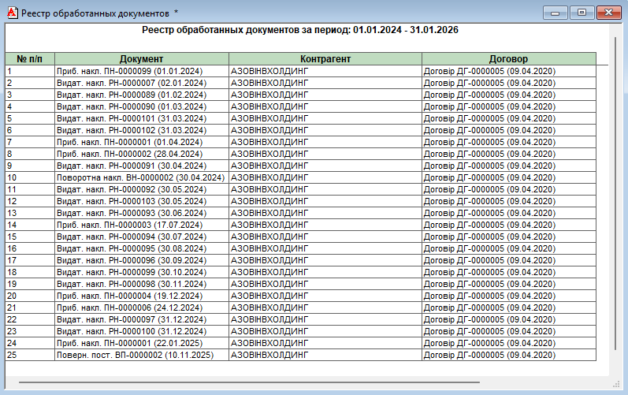Viewport: 628px width, 395px height.
Task: Click the Договір cell in row 25
Action: 508,355
